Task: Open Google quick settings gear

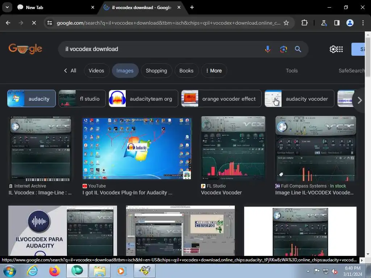Action: pyautogui.click(x=333, y=49)
